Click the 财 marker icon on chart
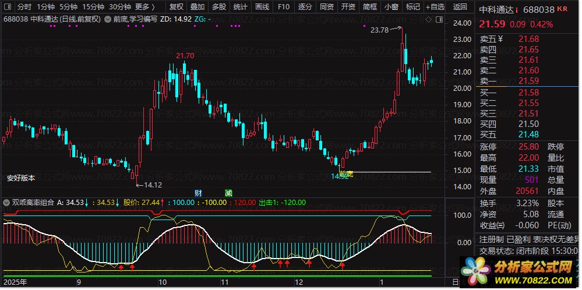The image size is (582, 290). [198, 193]
